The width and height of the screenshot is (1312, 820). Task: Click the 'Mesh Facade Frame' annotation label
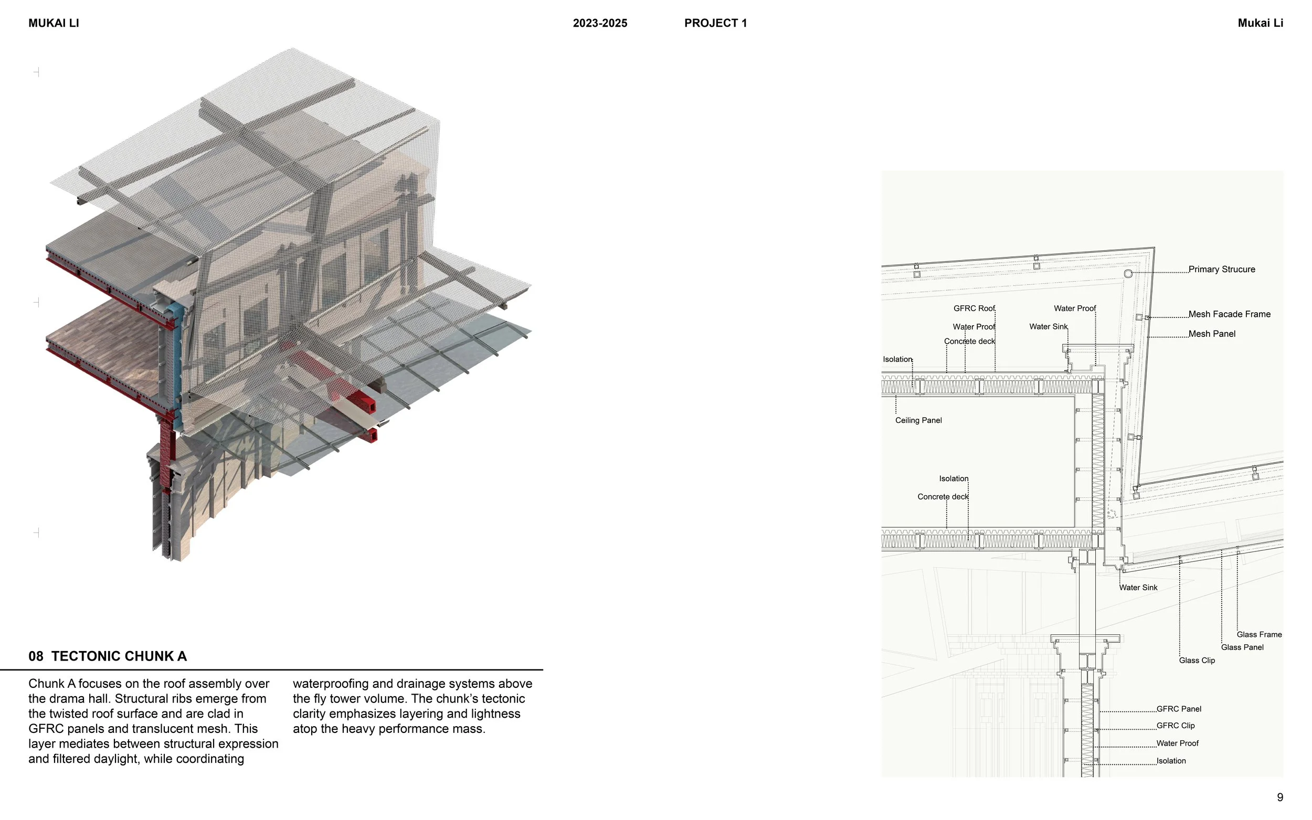pos(1229,314)
